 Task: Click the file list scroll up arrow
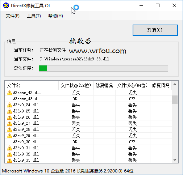pyautogui.click(x=175, y=85)
